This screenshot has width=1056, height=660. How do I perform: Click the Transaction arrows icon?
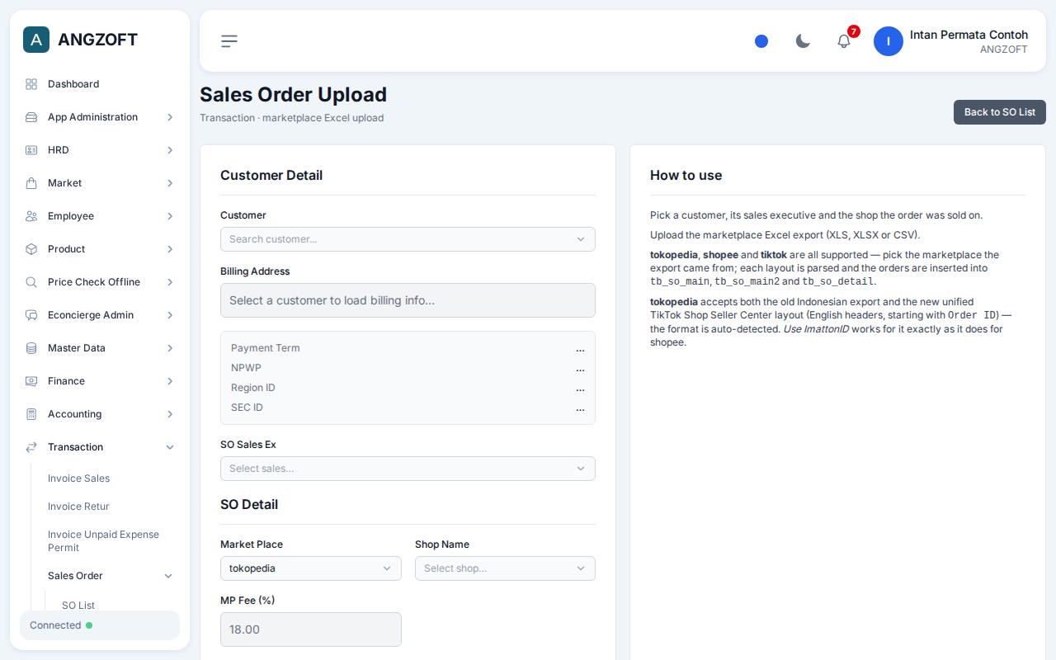click(x=31, y=447)
